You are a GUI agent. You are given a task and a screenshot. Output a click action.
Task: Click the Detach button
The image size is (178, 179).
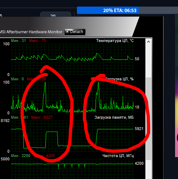coord(75,32)
